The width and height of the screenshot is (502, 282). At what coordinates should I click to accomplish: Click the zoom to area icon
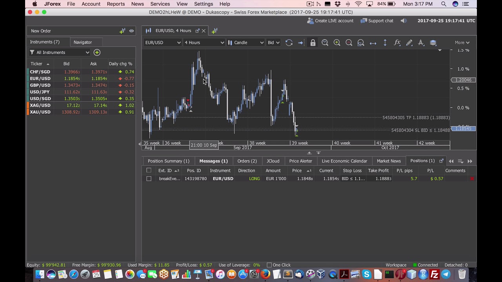point(361,43)
